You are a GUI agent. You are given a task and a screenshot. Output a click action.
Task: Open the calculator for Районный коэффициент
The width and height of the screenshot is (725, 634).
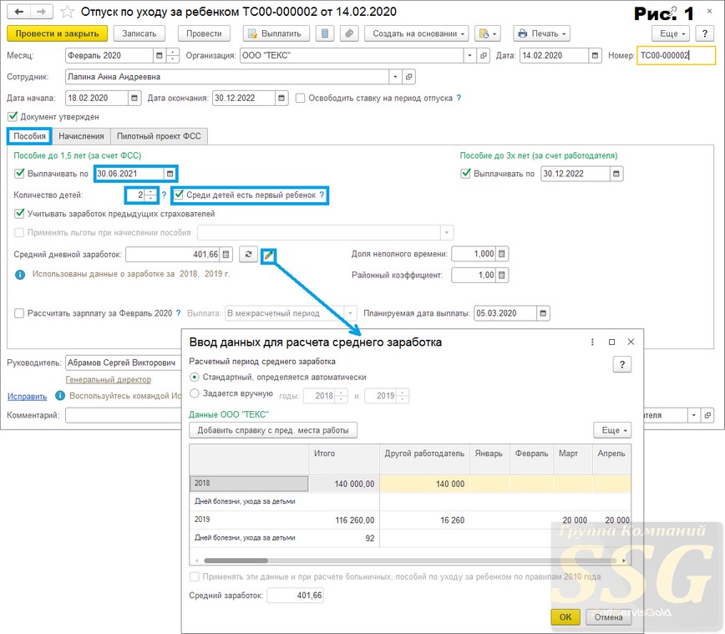[x=502, y=275]
